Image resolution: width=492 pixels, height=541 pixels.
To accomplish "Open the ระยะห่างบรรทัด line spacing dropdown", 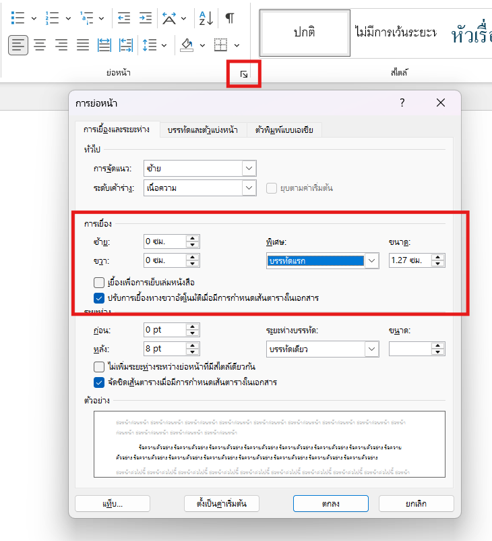I will [x=323, y=349].
